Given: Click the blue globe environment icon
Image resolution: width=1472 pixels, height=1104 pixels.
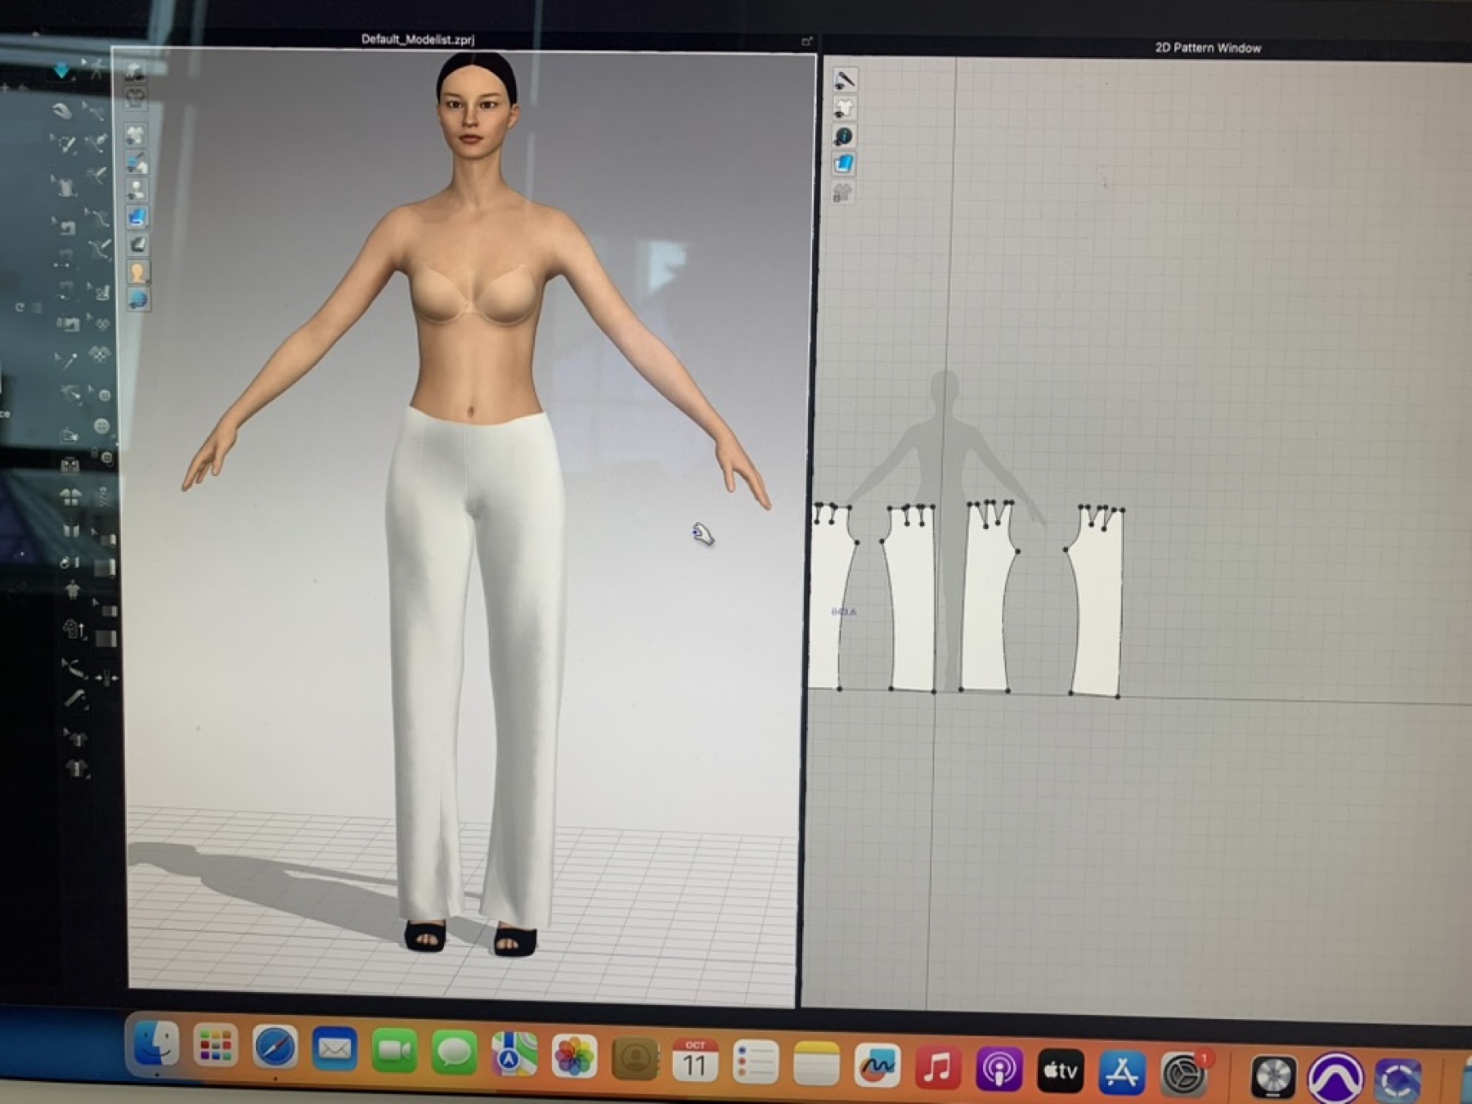Looking at the screenshot, I should 137,299.
